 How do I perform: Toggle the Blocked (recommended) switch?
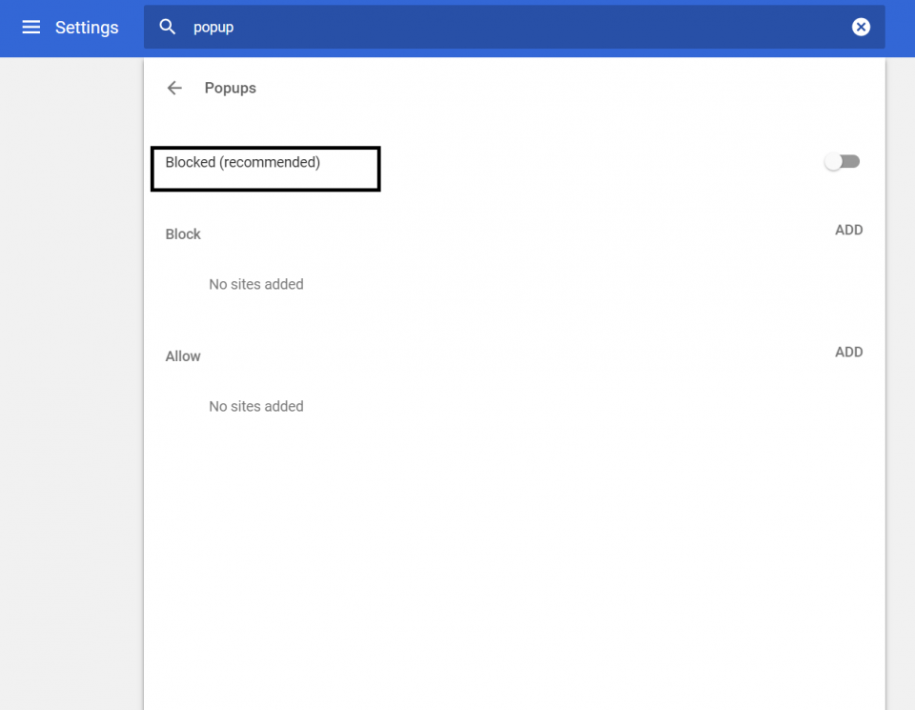842,162
